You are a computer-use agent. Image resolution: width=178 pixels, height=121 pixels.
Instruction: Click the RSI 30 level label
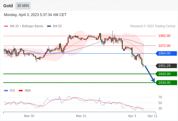tap(160, 108)
